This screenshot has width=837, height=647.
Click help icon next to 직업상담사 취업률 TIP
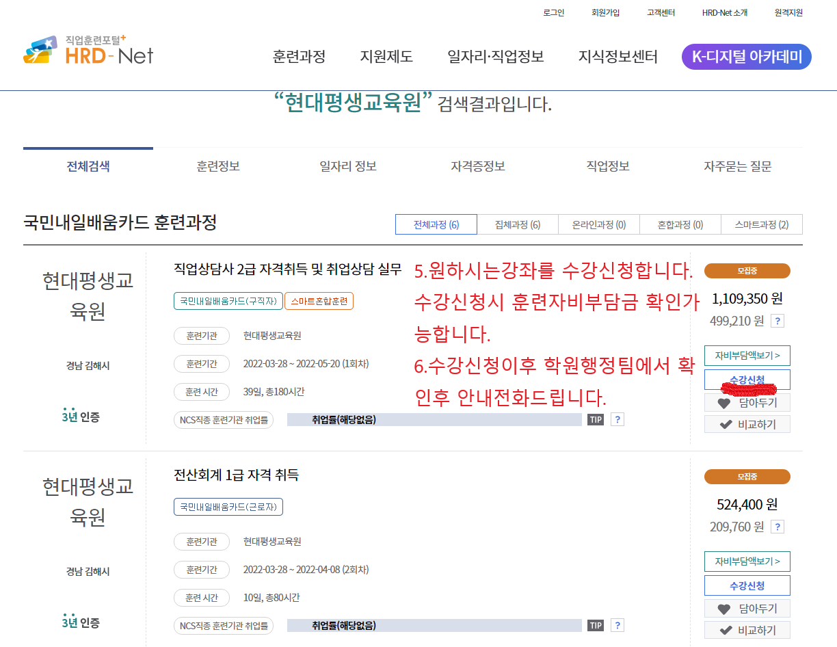pyautogui.click(x=617, y=420)
